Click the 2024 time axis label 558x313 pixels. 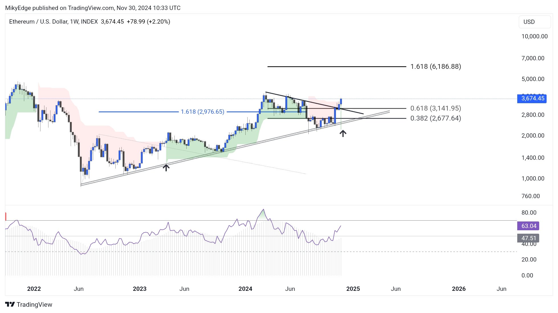tap(245, 289)
